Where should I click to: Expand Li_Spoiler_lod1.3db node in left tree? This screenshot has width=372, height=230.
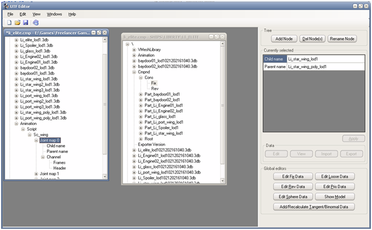(x=17, y=45)
